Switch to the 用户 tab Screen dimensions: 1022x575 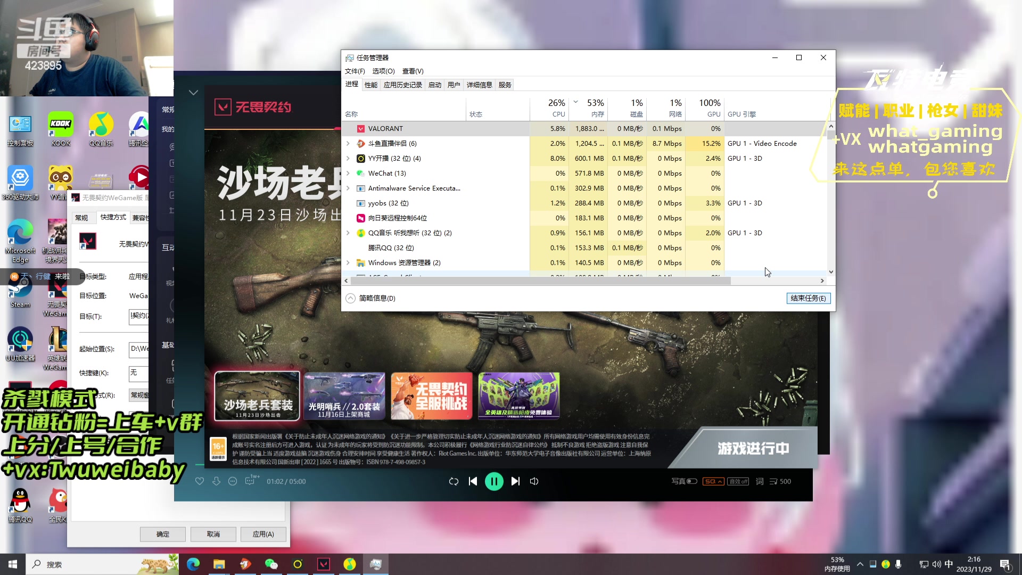pos(454,85)
